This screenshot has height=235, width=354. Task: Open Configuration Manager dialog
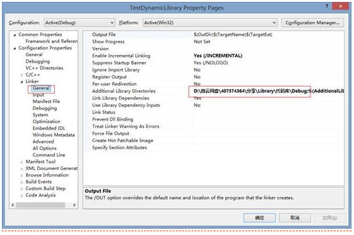point(312,23)
